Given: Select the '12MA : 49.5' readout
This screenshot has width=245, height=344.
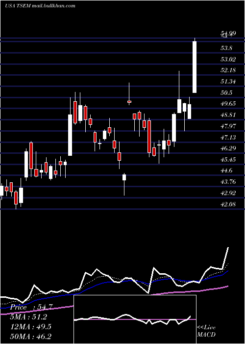Looking at the screenshot, I should tap(30, 327).
